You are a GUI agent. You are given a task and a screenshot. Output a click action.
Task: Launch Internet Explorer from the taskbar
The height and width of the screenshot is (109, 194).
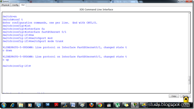[x=12, y=105]
